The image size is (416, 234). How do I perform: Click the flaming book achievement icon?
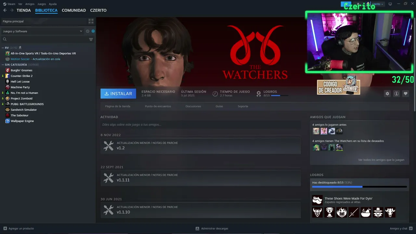342,212
